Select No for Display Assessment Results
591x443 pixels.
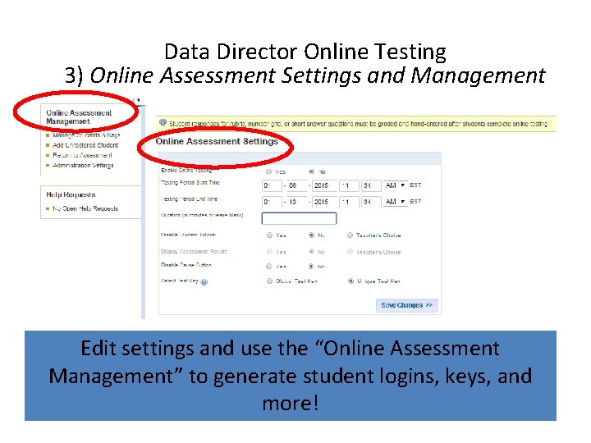[x=311, y=252]
